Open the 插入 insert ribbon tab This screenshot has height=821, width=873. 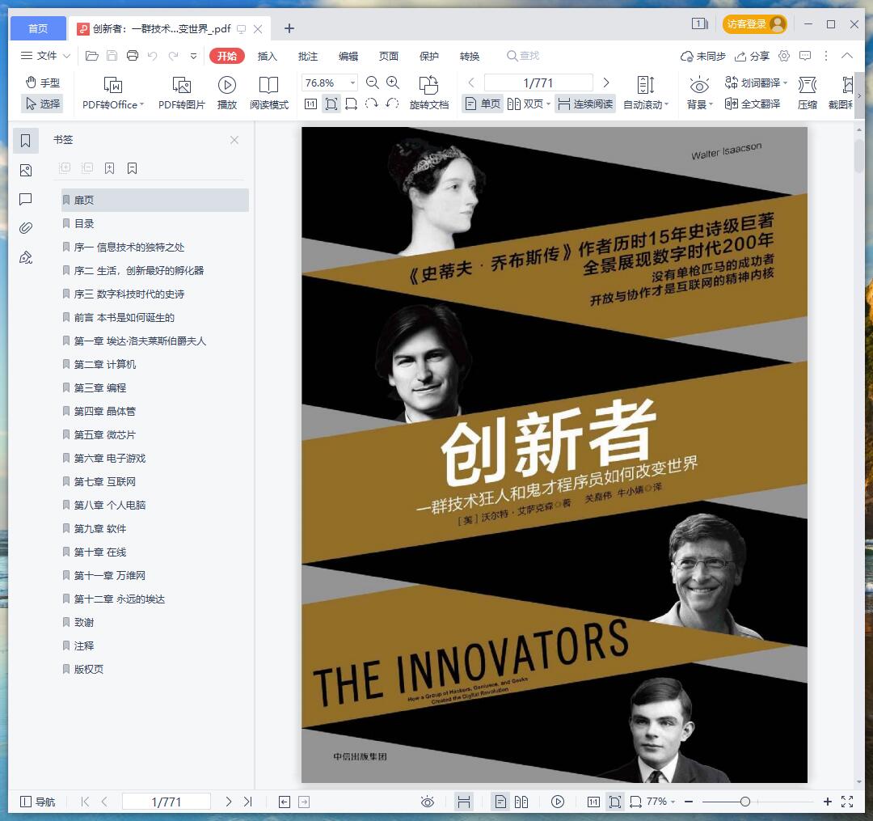coord(268,56)
